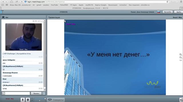Click the text size T icon in chat toolbar
Viewport: 183px width, 102px height.
pos(39,21)
